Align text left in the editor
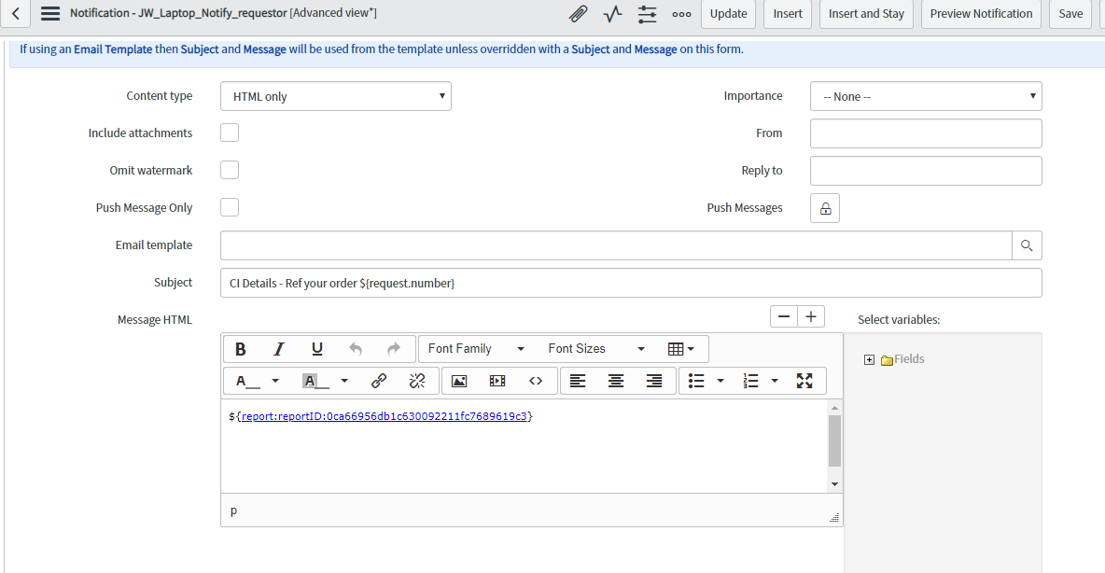 [x=578, y=382]
